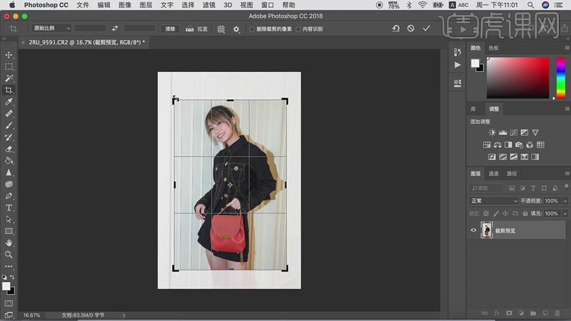Cancel the current crop operation
This screenshot has height=321, width=571.
pos(411,28)
